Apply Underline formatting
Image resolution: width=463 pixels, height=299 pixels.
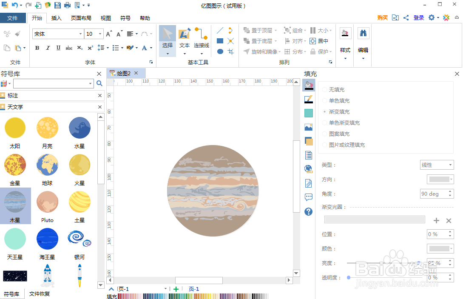(59, 48)
